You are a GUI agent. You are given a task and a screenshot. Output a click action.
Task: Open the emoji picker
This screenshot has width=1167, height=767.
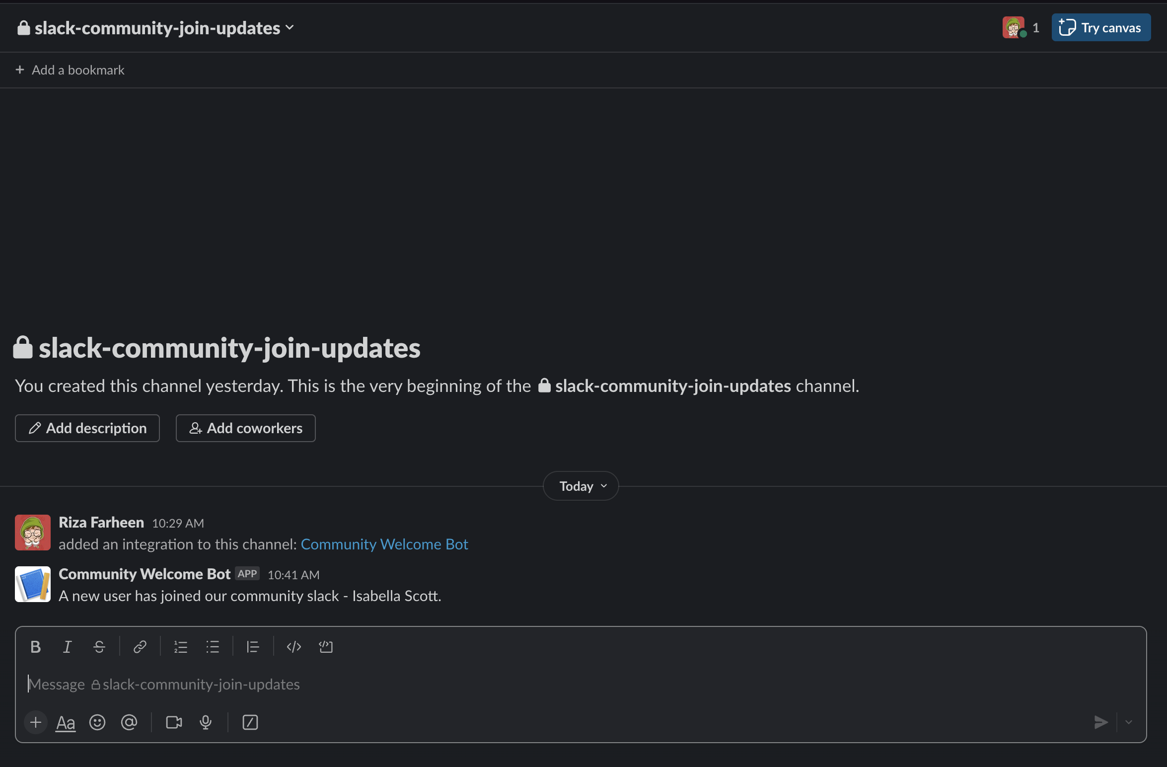97,723
